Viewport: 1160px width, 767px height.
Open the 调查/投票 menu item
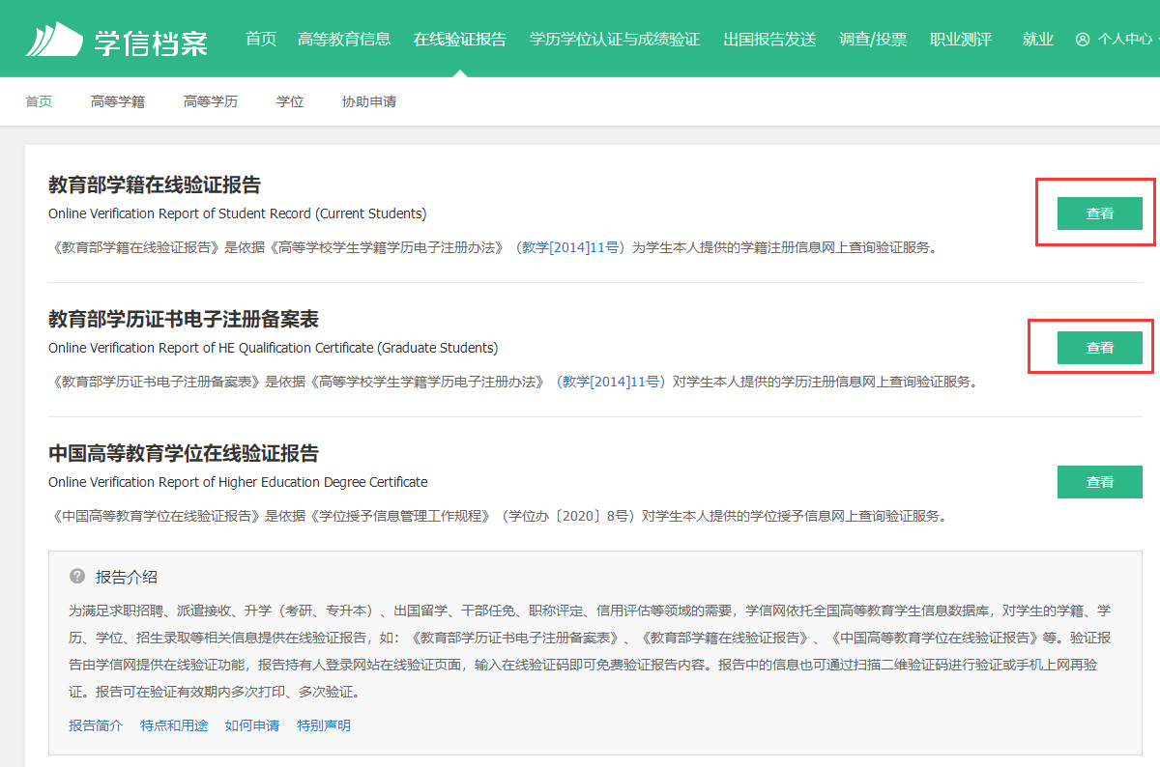(x=873, y=40)
